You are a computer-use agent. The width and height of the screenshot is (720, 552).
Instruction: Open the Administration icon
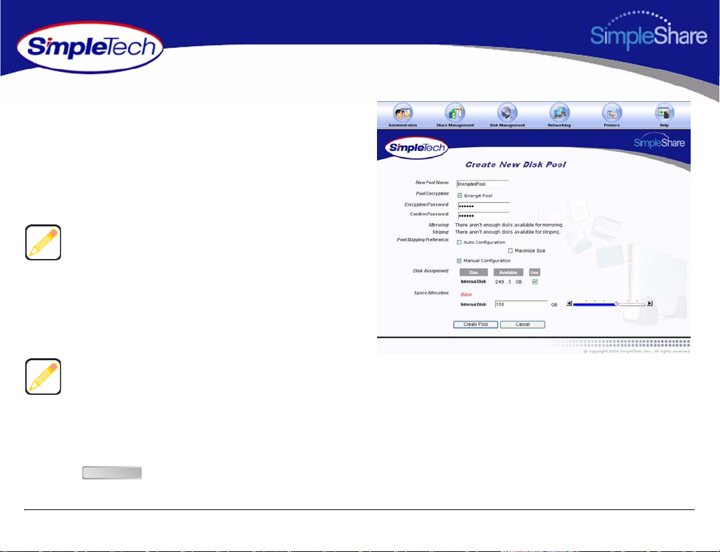403,113
